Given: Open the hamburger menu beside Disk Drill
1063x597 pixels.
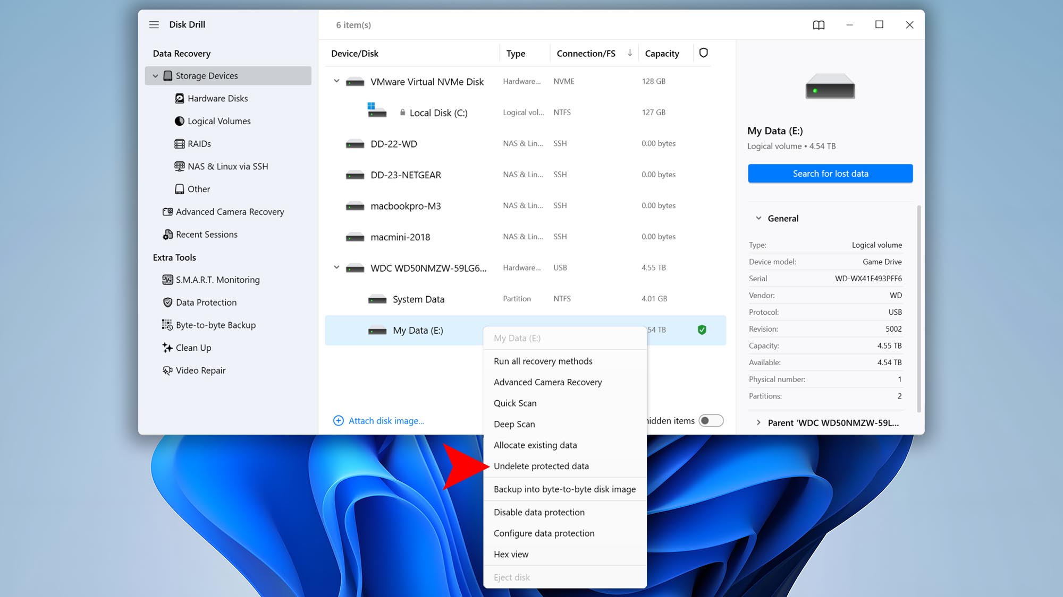Looking at the screenshot, I should (154, 24).
